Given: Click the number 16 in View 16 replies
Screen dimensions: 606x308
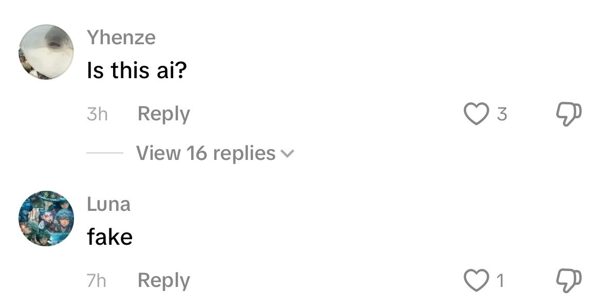Looking at the screenshot, I should point(197,153).
